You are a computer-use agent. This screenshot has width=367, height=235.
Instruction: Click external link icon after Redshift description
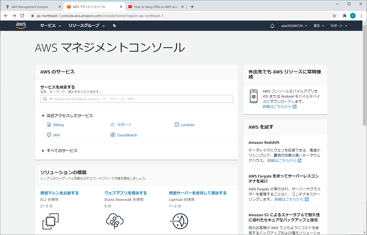(299, 161)
